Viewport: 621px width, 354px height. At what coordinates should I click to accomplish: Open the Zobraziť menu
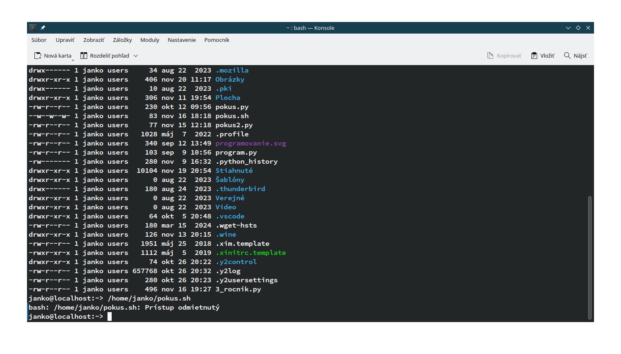[x=94, y=40]
